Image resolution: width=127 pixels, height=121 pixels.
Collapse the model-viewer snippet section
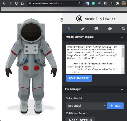click(122, 37)
